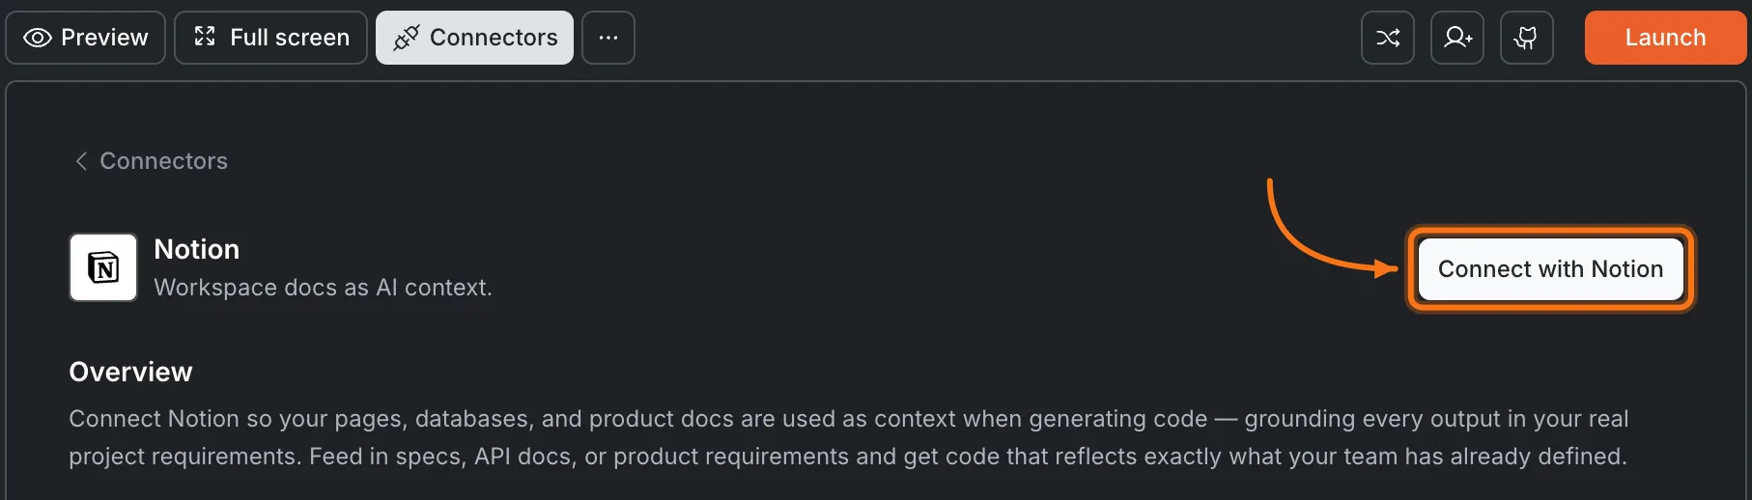Click the Full screen expand arrows icon
Viewport: 1752px width, 500px height.
coord(205,37)
